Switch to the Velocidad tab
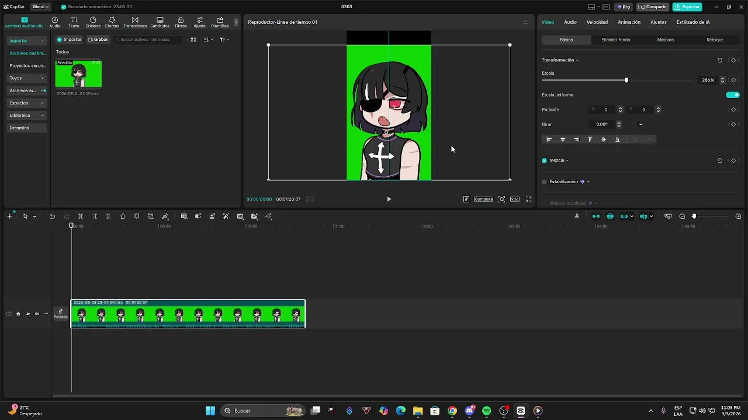748x420 pixels. pos(597,22)
